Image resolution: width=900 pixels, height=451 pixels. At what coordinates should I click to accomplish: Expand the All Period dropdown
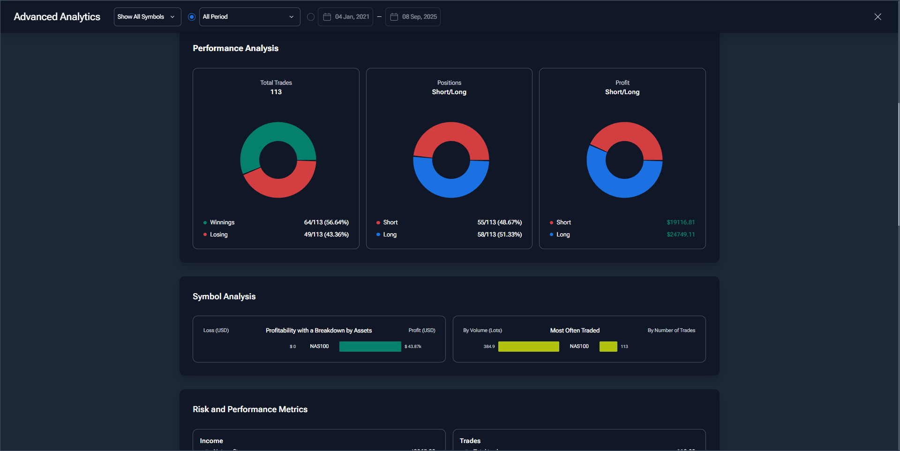(x=249, y=17)
